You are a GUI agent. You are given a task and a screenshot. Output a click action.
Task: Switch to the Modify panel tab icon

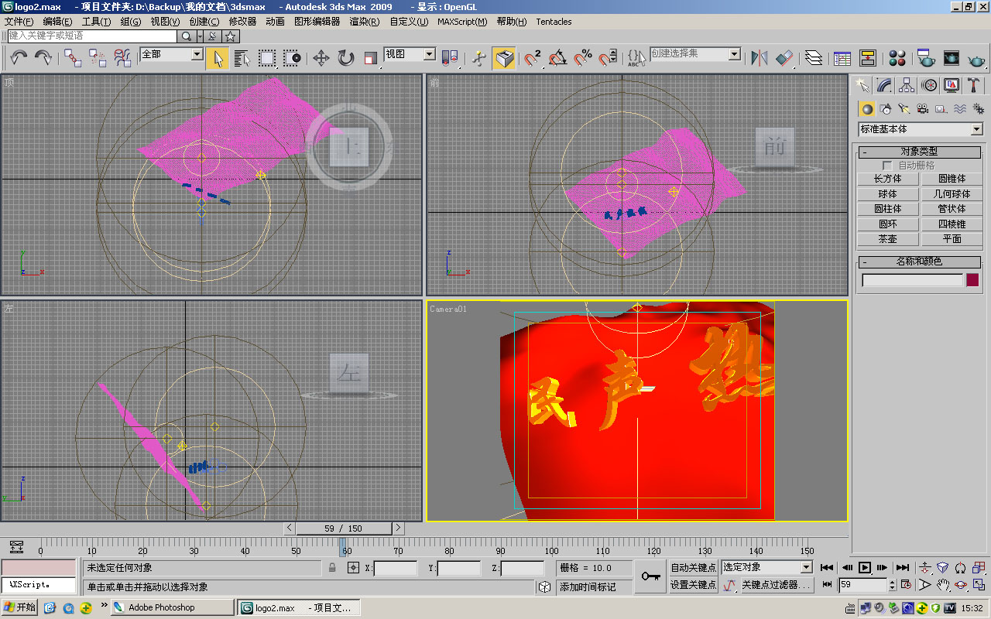coord(884,85)
